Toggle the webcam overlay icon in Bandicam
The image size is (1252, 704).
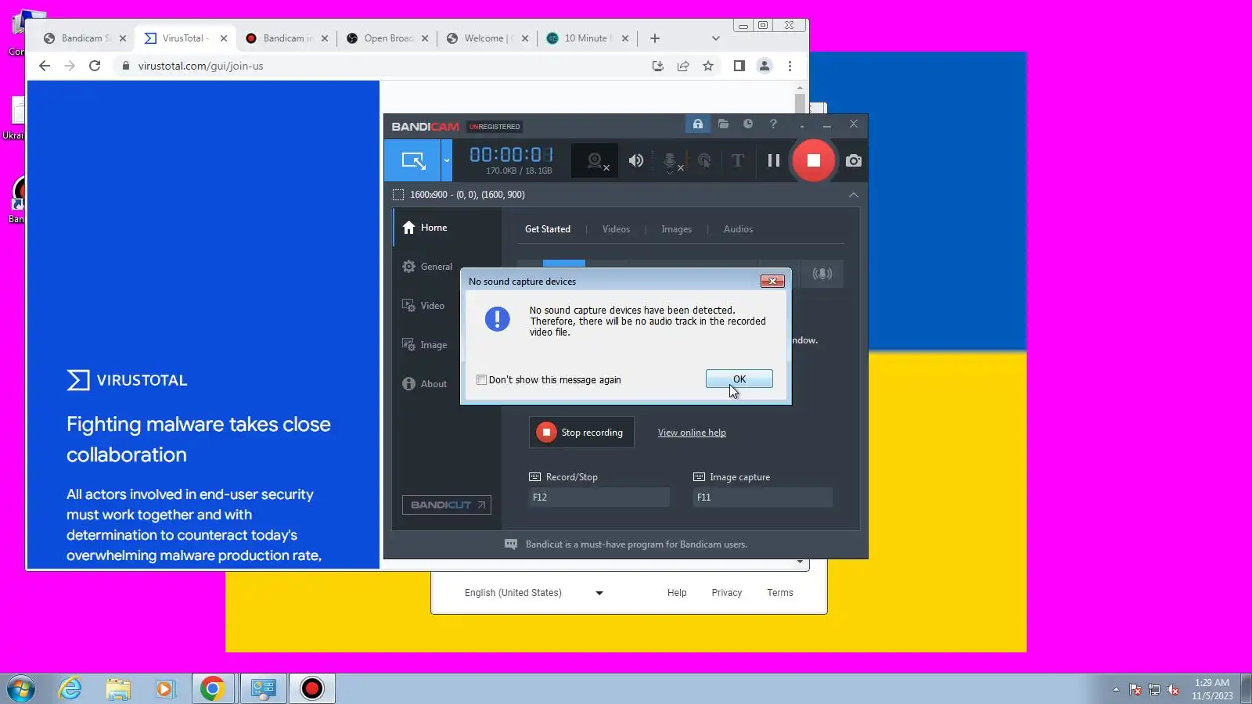(x=595, y=160)
